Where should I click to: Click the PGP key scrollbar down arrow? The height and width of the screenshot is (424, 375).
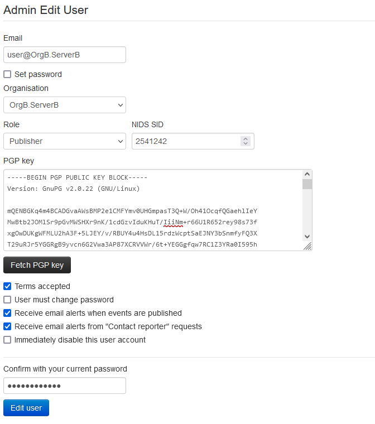(307, 237)
